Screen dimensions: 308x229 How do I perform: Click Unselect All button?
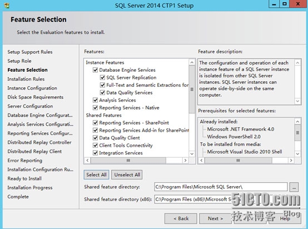(127, 175)
